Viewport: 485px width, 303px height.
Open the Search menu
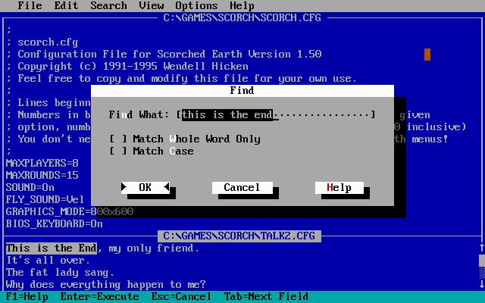[x=108, y=5]
